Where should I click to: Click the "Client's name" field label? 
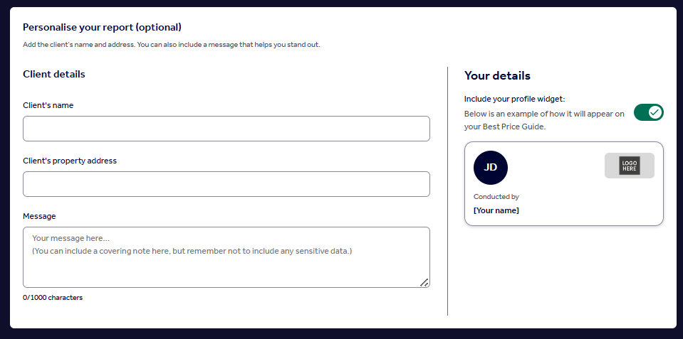[48, 105]
